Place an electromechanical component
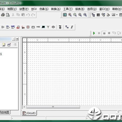 [53, 27]
